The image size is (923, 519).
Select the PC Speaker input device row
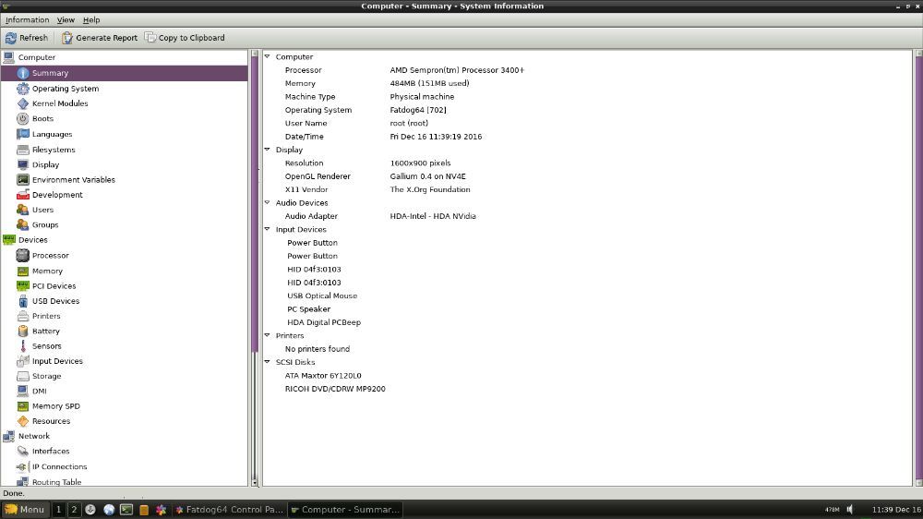[x=308, y=308]
